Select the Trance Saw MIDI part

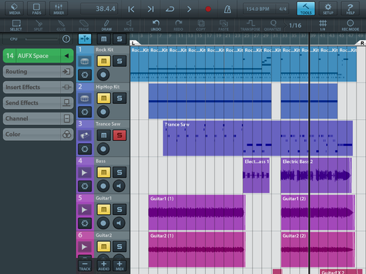(x=258, y=138)
